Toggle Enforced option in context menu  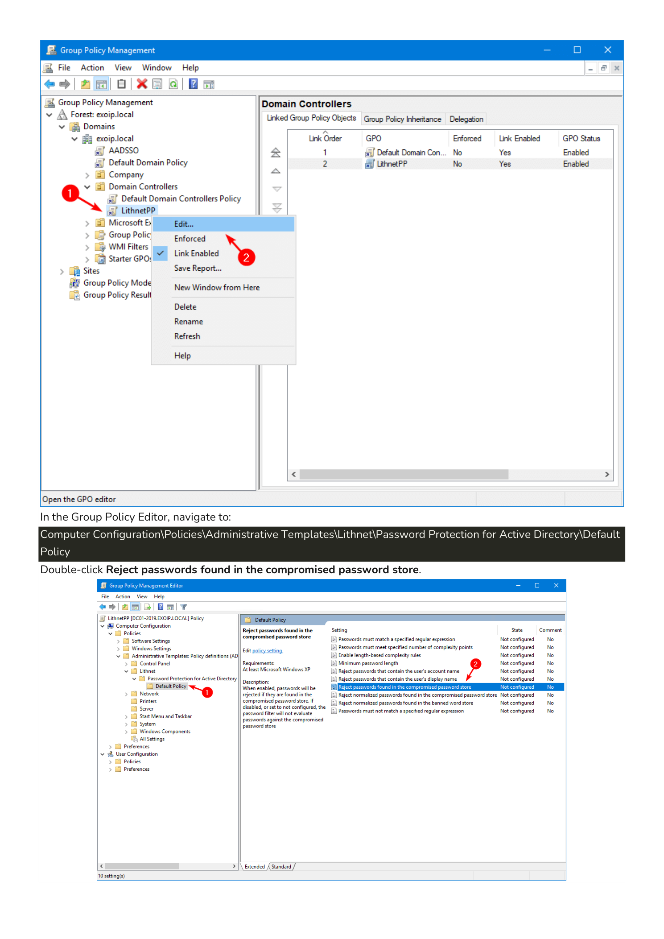pos(190,239)
